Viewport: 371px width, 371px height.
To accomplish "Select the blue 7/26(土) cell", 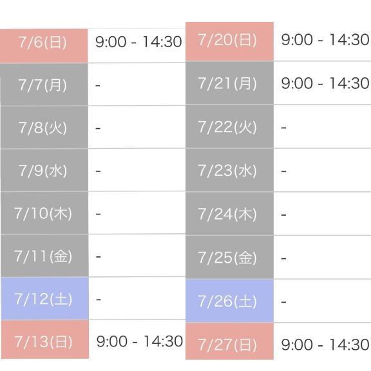I will point(229,301).
